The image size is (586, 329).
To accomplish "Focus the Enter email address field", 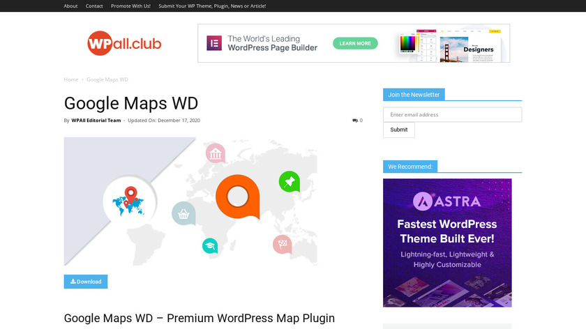I will click(x=452, y=114).
